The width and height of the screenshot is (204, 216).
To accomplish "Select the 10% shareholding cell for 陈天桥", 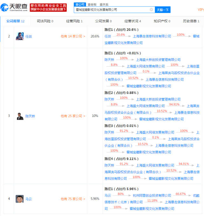I will click(95, 116).
